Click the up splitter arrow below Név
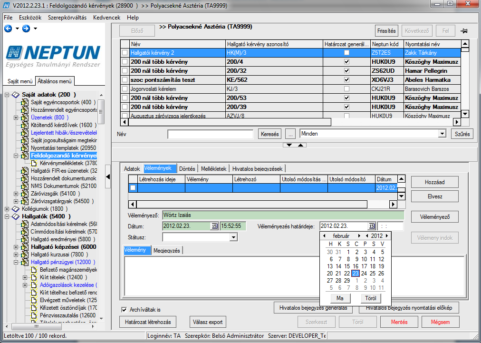This screenshot has height=343, width=481. 300,145
